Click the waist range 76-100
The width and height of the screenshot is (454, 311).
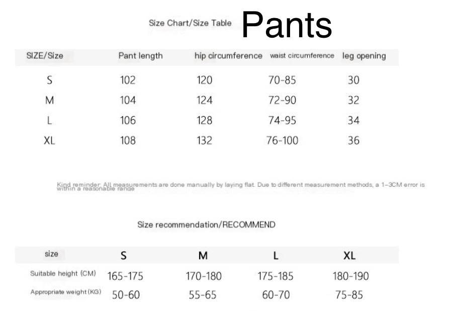282,140
